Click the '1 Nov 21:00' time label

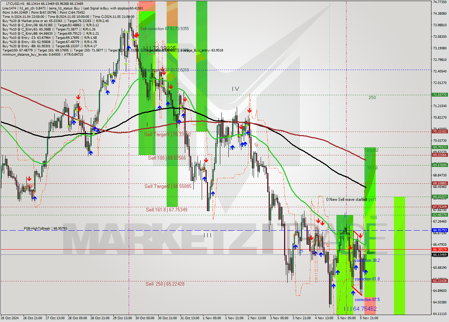pyautogui.click(x=234, y=318)
